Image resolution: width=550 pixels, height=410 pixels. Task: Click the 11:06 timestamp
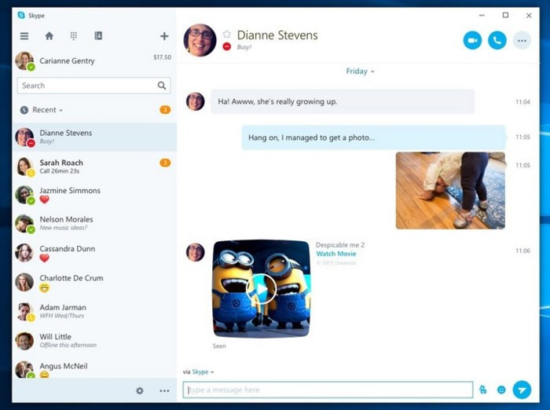(522, 251)
